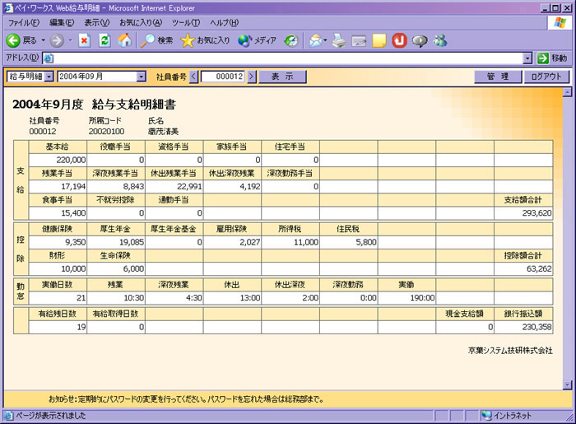
Task: Click the History icon in toolbar
Action: [x=291, y=40]
